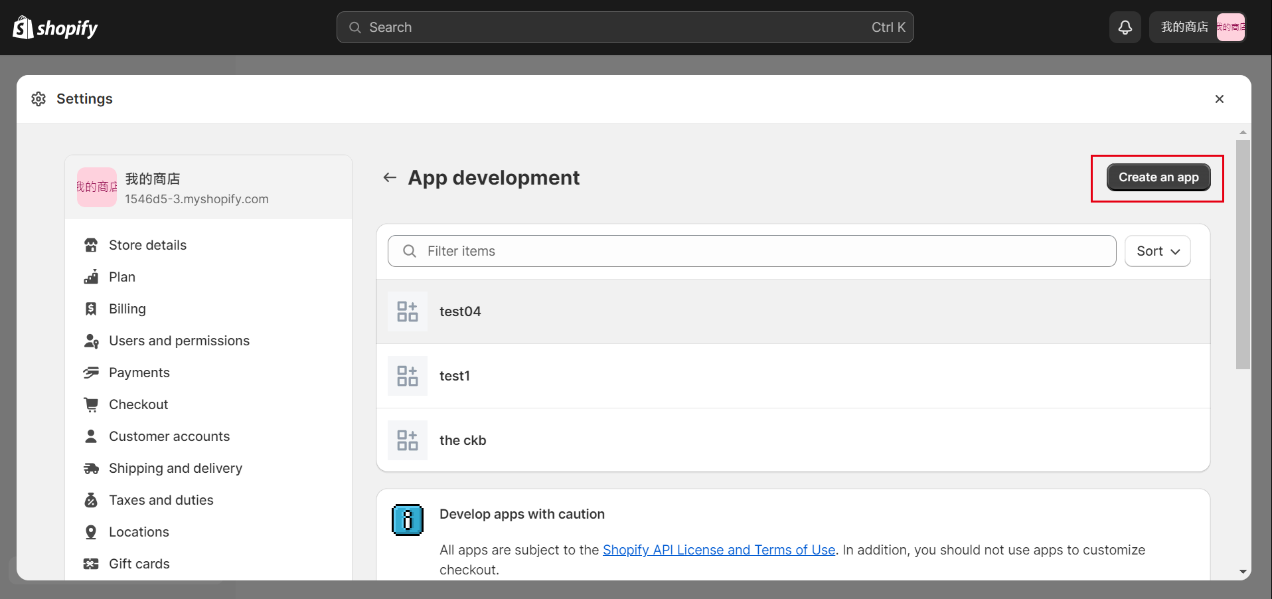Click the Store details shop icon
Screen dimensions: 1272x599
91,245
